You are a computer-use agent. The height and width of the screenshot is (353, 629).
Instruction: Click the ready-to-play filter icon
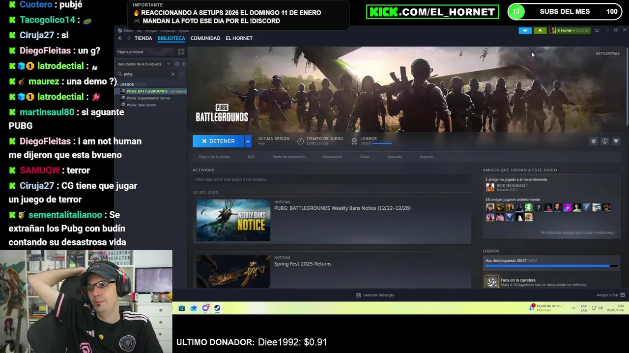pyautogui.click(x=184, y=64)
